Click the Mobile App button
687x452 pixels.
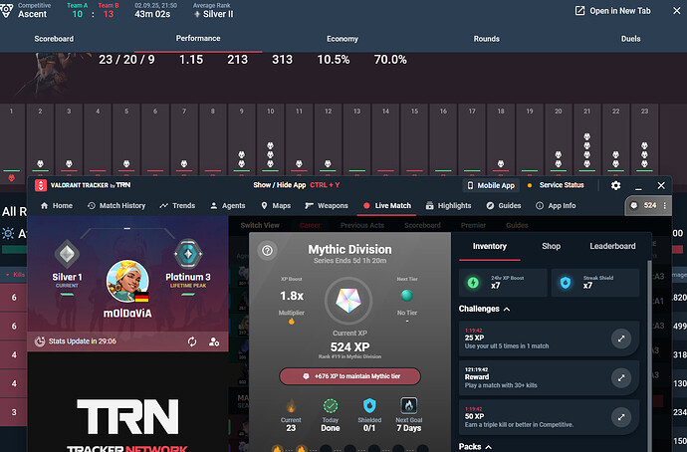(x=491, y=185)
